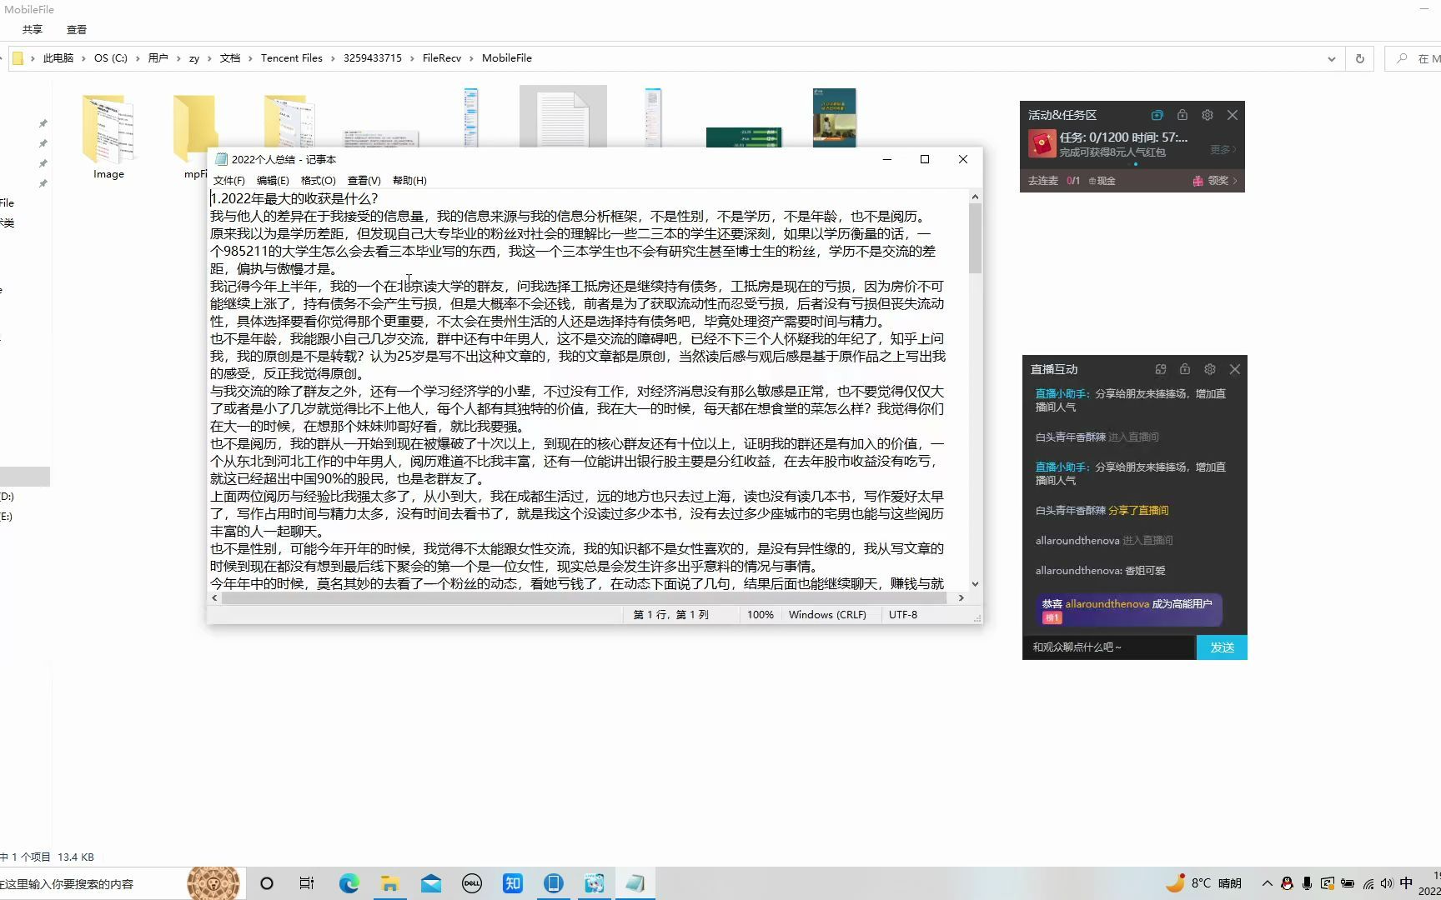Select the blank document file thumbnail
Image resolution: width=1441 pixels, height=900 pixels.
click(x=563, y=117)
